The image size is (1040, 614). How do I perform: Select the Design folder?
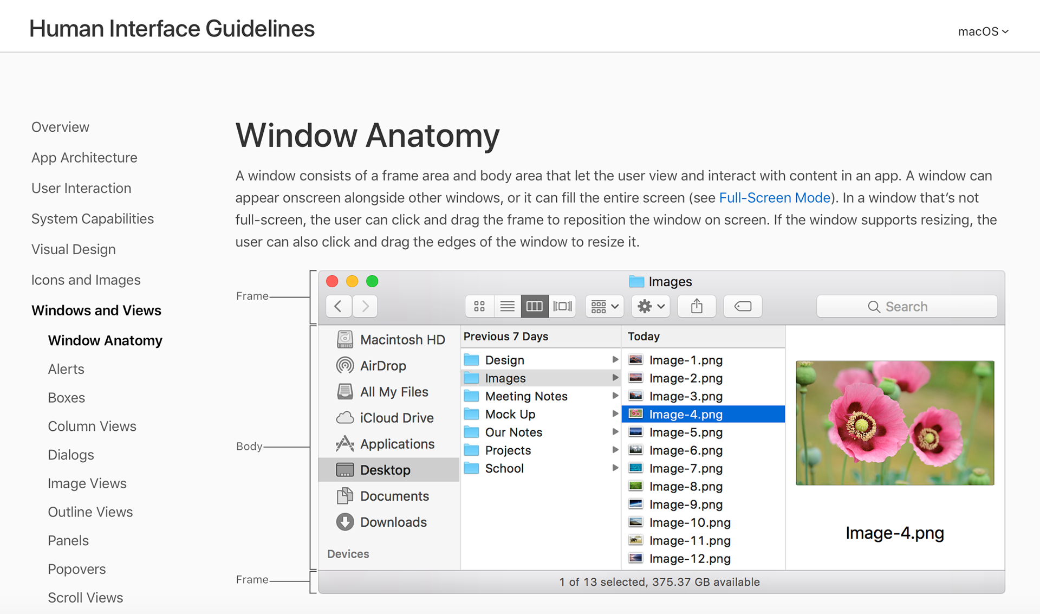(541, 360)
